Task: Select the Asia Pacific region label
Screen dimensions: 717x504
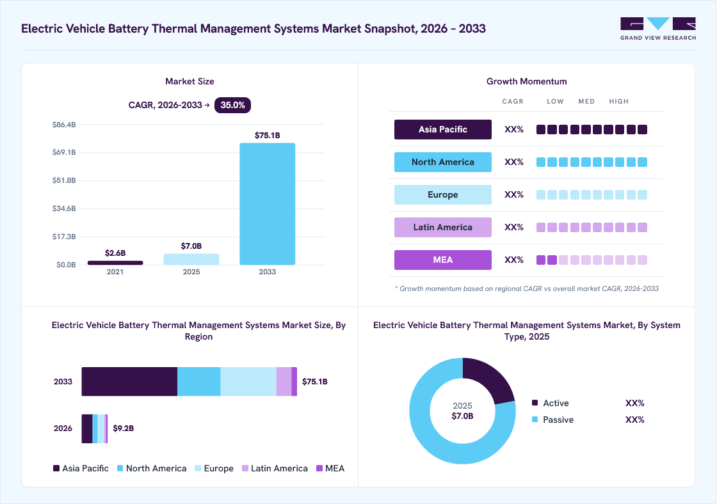Action: [x=442, y=129]
